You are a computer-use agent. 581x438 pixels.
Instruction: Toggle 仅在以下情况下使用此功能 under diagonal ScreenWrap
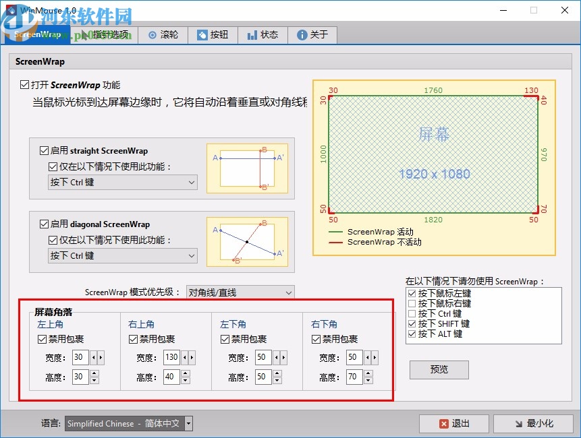pos(53,240)
